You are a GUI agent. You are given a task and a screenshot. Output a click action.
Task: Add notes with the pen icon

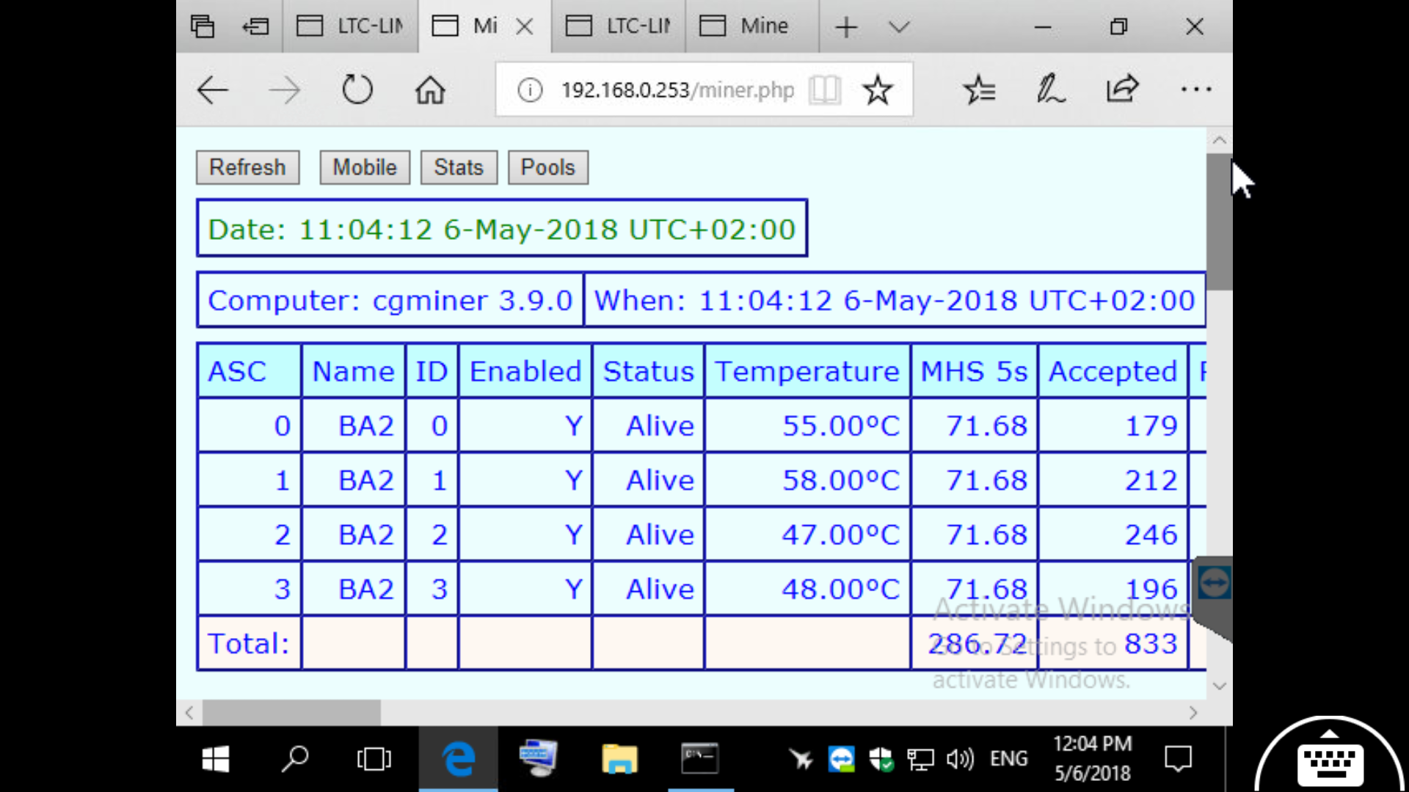coord(1050,89)
